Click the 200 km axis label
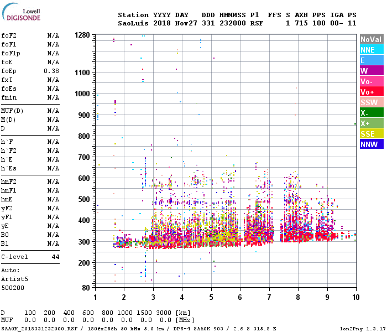The width and height of the screenshot is (387, 332). [84, 263]
